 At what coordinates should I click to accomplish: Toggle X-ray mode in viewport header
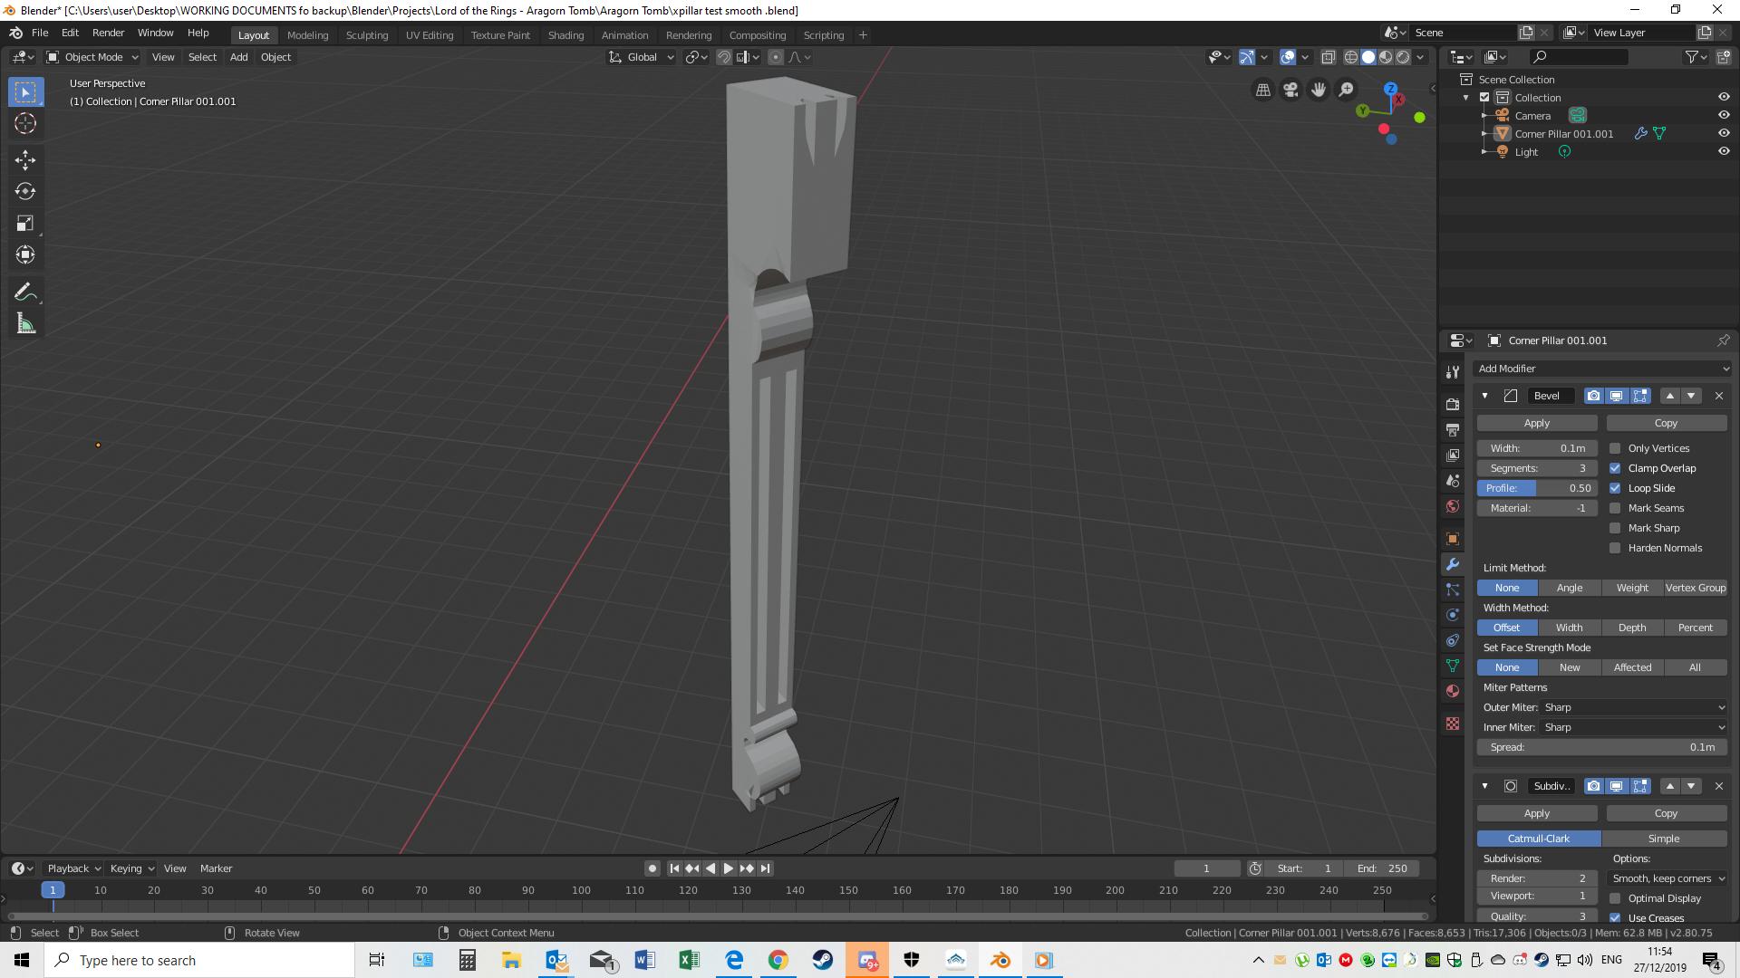[1328, 57]
